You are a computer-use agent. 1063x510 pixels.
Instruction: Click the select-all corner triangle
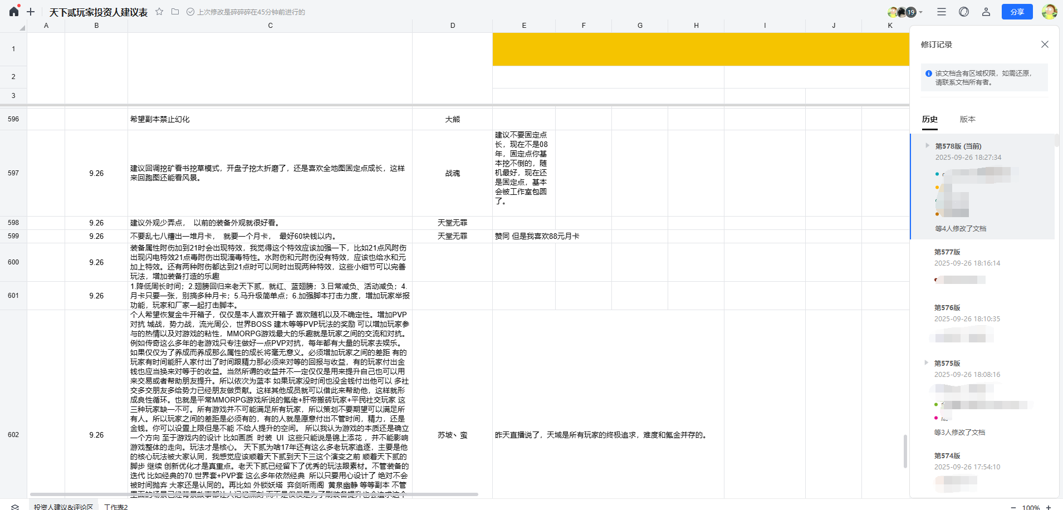(22, 27)
